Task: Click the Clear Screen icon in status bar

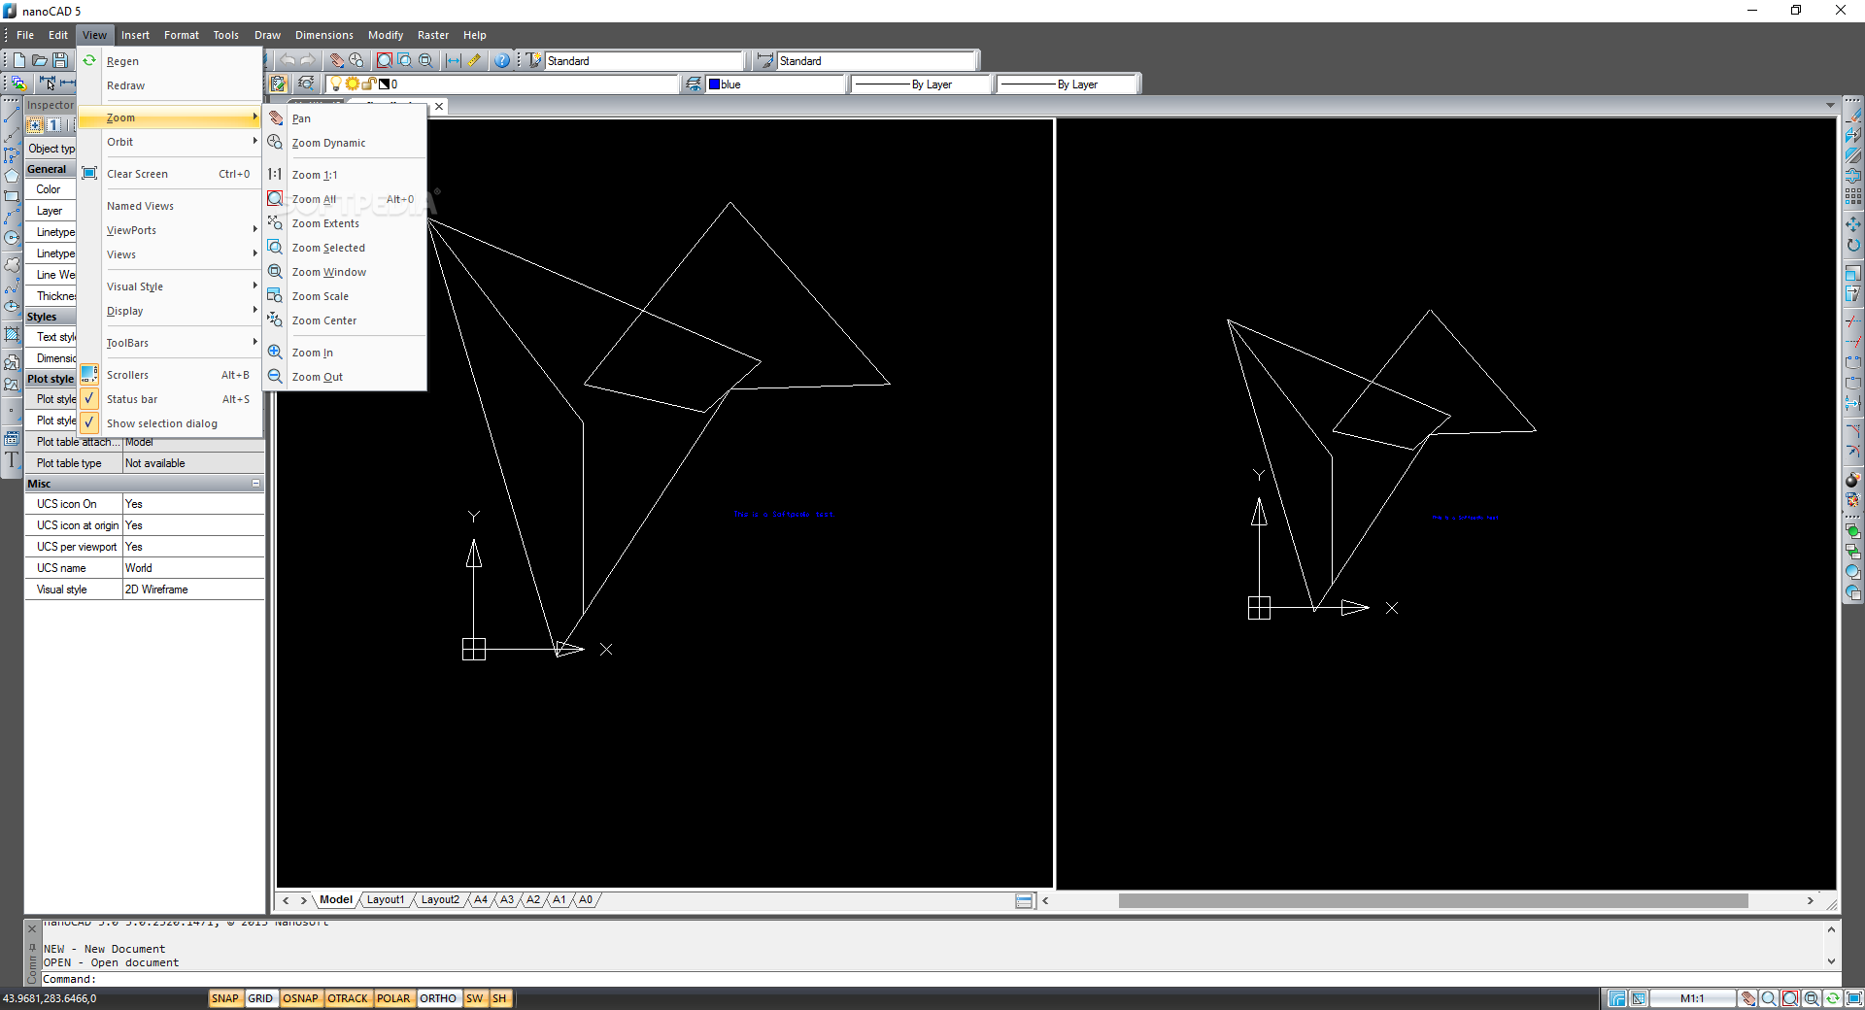Action: (1853, 998)
